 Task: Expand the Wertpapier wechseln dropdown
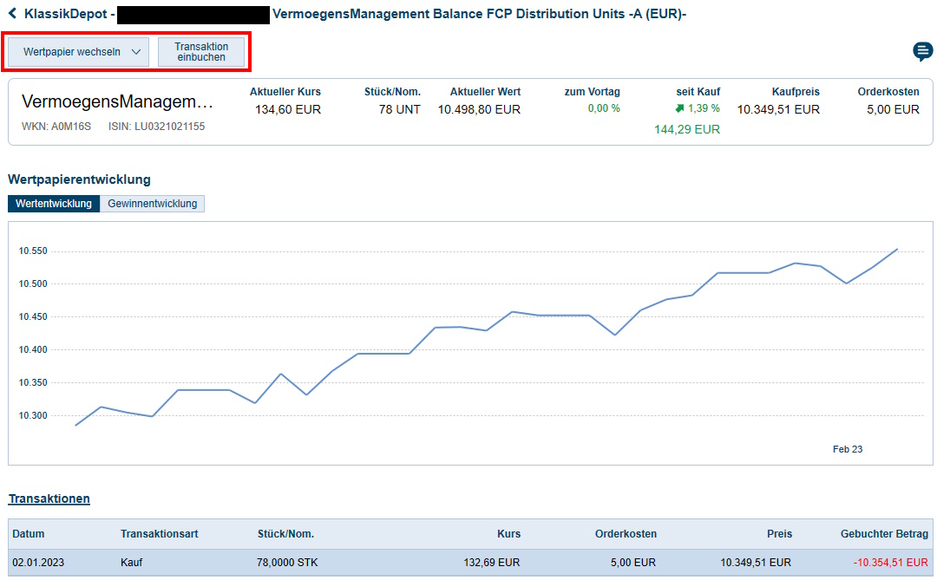(78, 52)
